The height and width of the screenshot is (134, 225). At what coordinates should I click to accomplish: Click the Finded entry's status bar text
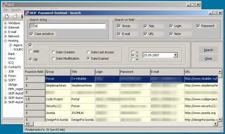(x=45, y=130)
